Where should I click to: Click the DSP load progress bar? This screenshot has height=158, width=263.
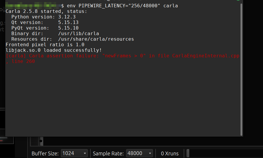click(x=225, y=153)
